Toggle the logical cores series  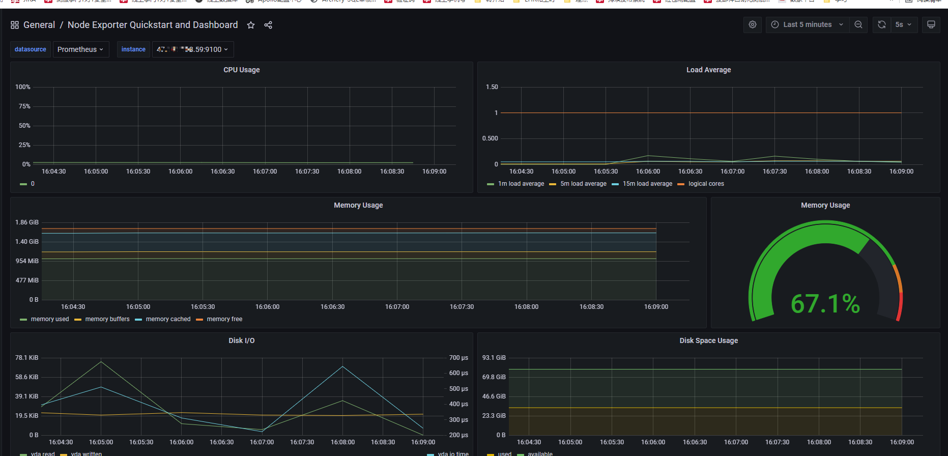click(706, 184)
